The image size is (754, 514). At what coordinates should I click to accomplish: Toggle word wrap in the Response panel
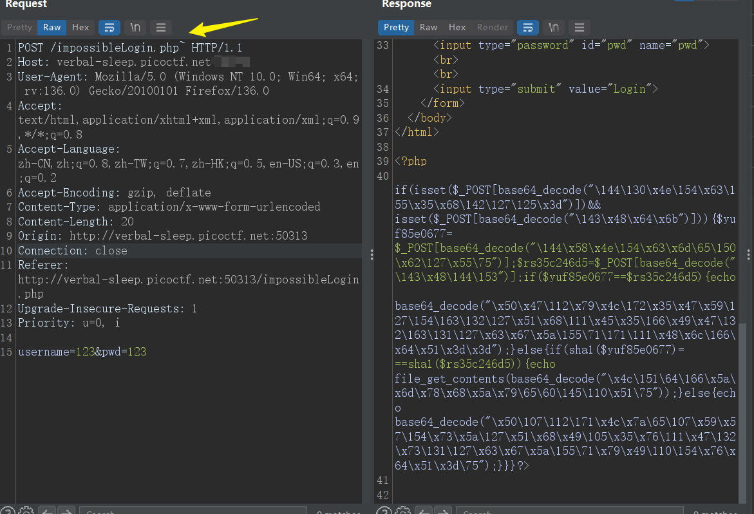tap(527, 28)
